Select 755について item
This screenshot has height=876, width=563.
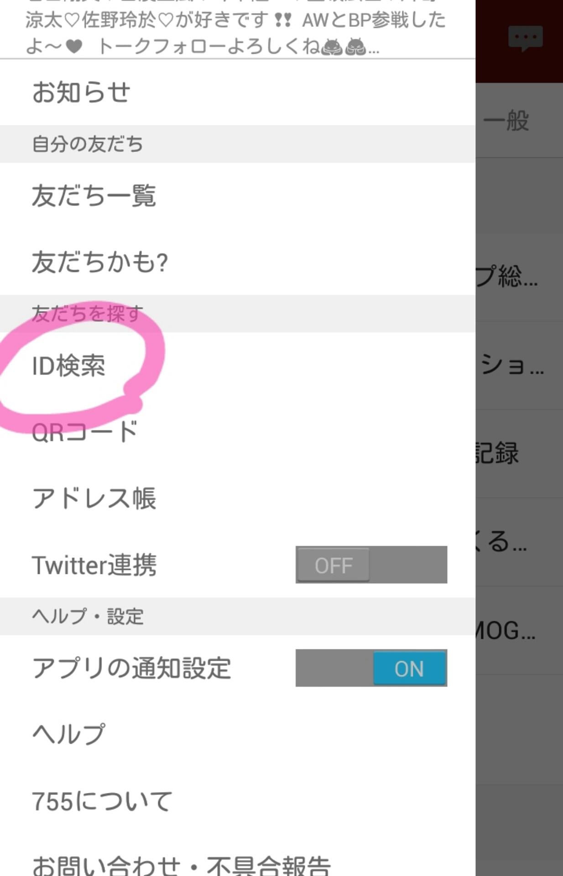tap(102, 801)
